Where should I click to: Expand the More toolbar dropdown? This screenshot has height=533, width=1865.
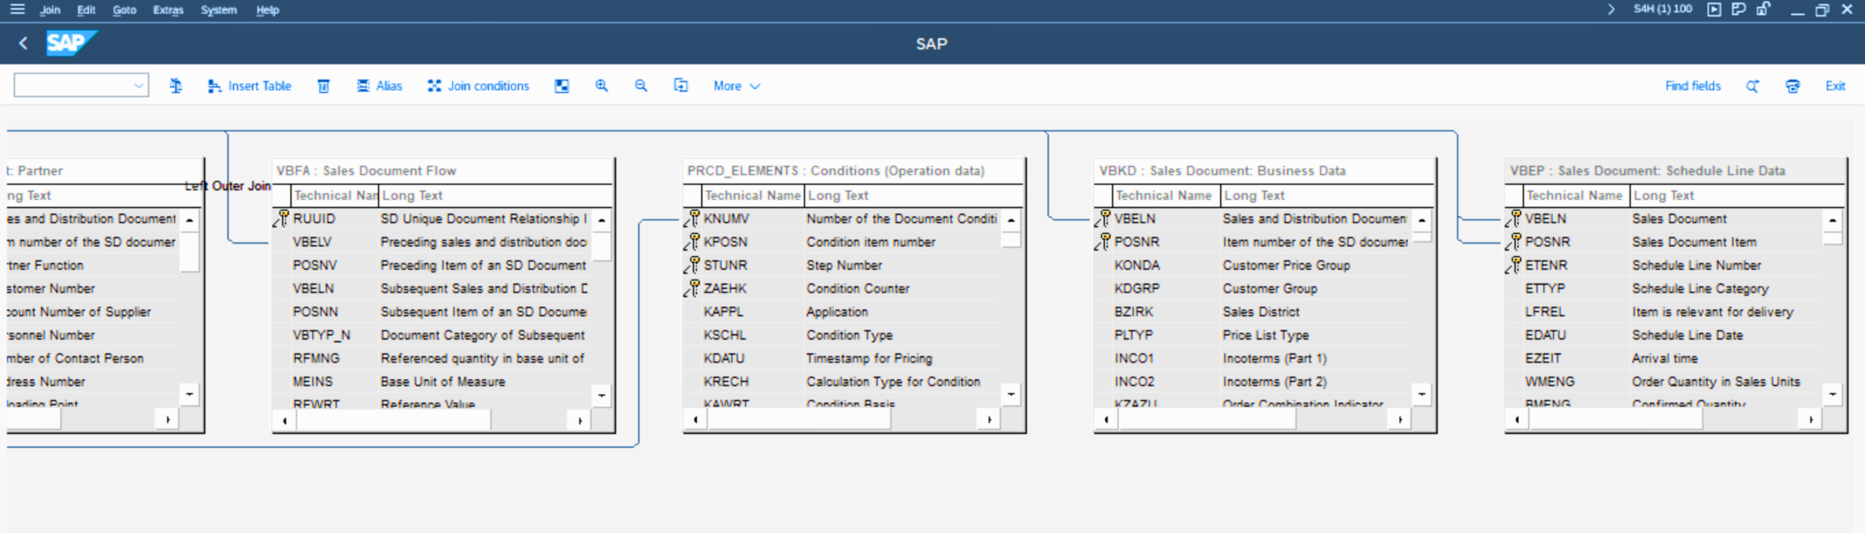[736, 86]
